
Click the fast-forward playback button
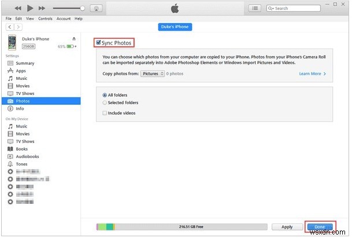[42, 9]
